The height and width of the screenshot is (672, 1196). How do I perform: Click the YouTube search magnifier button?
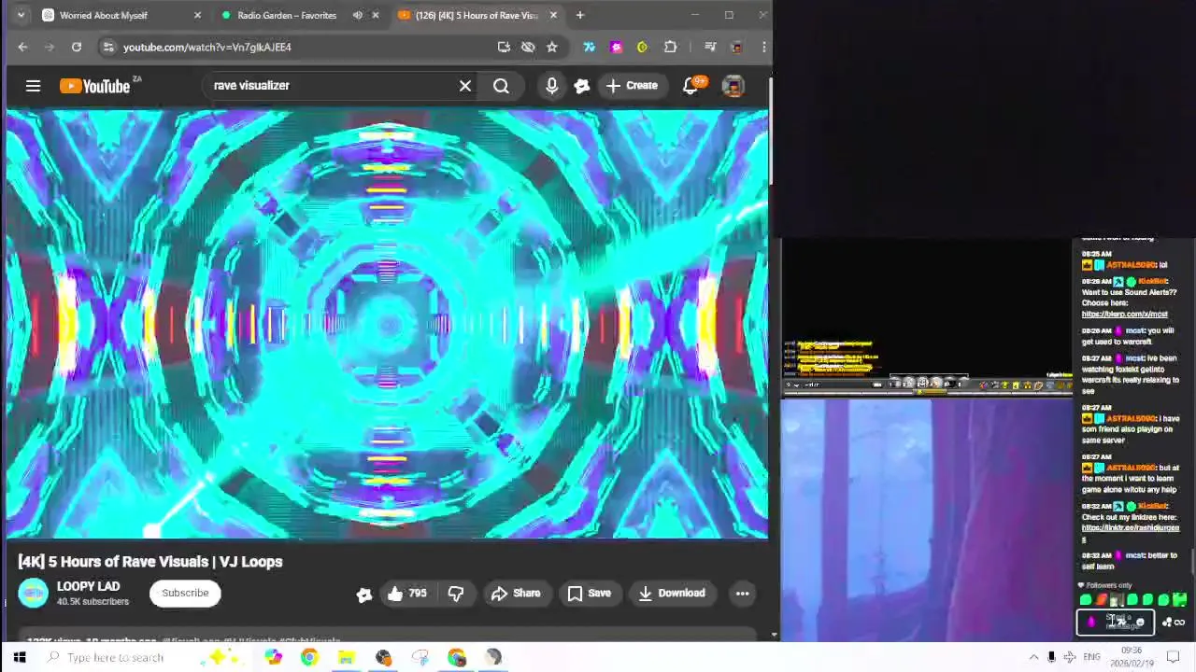point(502,86)
